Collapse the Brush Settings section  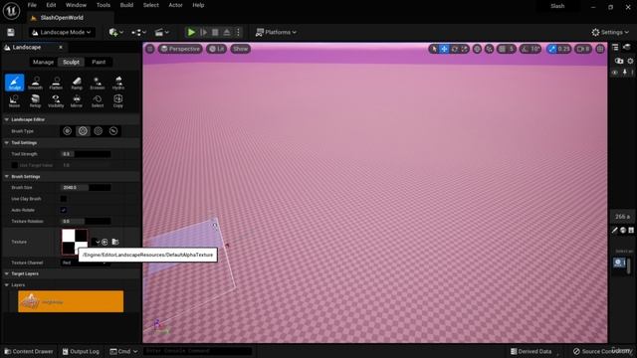pyautogui.click(x=7, y=177)
